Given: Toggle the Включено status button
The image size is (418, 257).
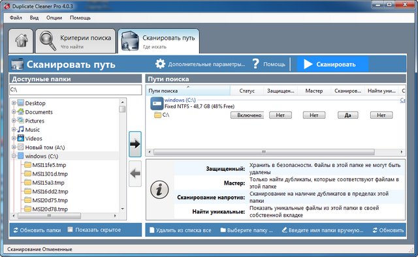Looking at the screenshot, I should coord(247,115).
